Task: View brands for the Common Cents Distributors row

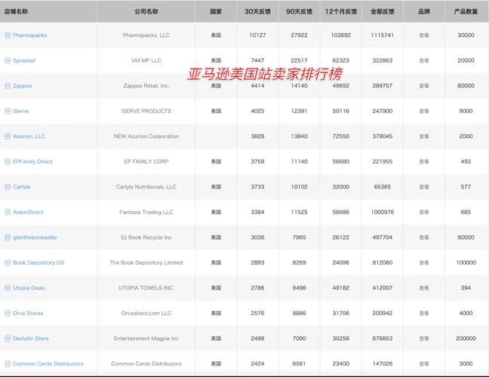Action: click(x=424, y=363)
